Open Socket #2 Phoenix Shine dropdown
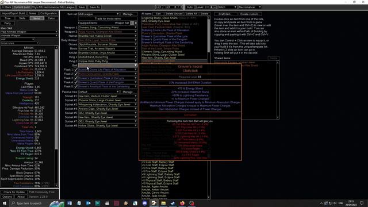Image resolution: width=368 pixels, height=207 pixels. pos(108,101)
